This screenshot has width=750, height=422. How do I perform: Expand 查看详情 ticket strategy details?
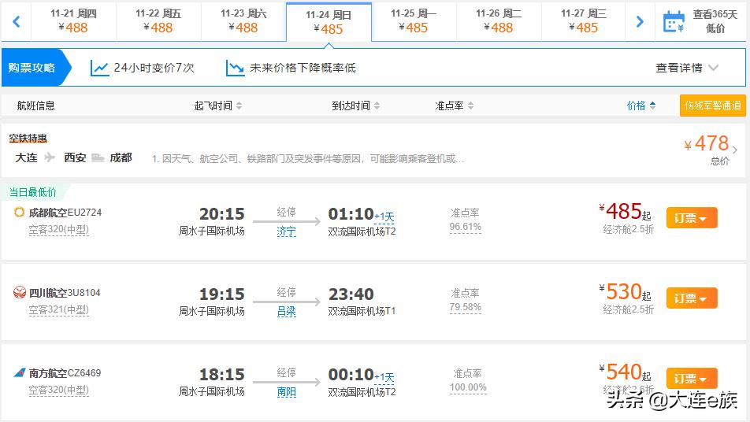(x=687, y=68)
